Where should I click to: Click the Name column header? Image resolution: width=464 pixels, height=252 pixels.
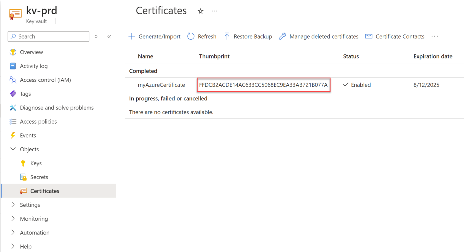tap(145, 56)
